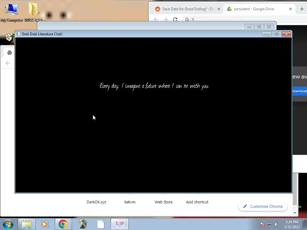
Task: Click the address bar with Google icon
Action: pyautogui.click(x=245, y=19)
